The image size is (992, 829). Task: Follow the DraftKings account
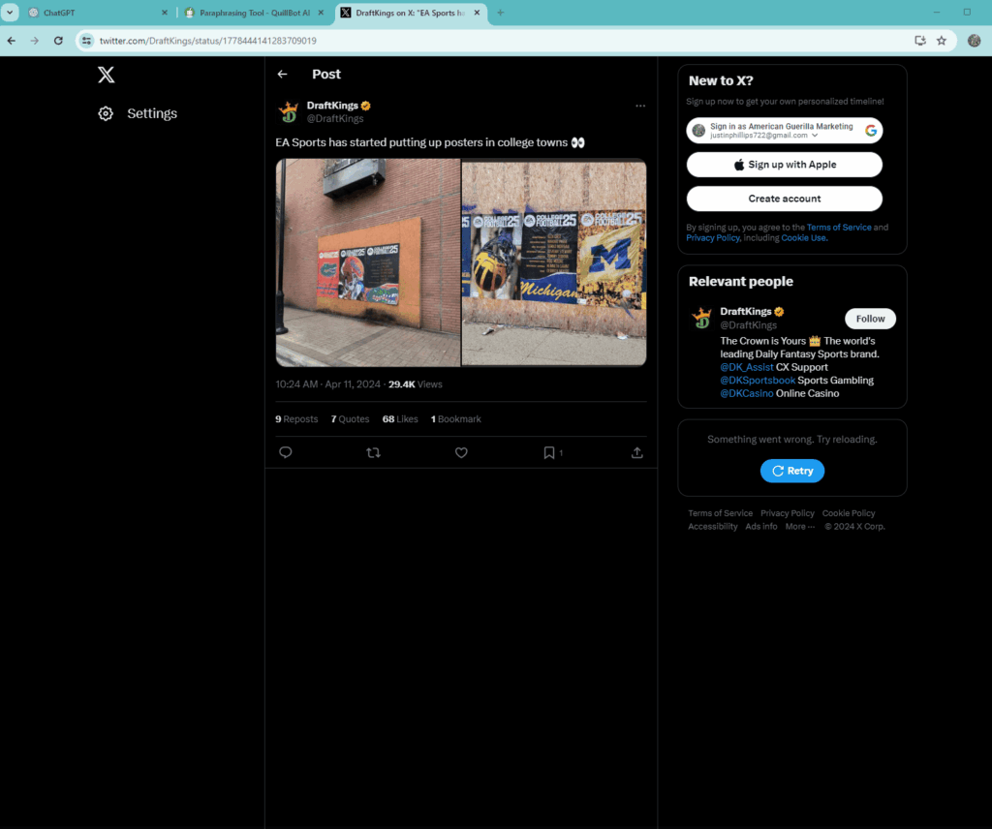click(x=870, y=319)
